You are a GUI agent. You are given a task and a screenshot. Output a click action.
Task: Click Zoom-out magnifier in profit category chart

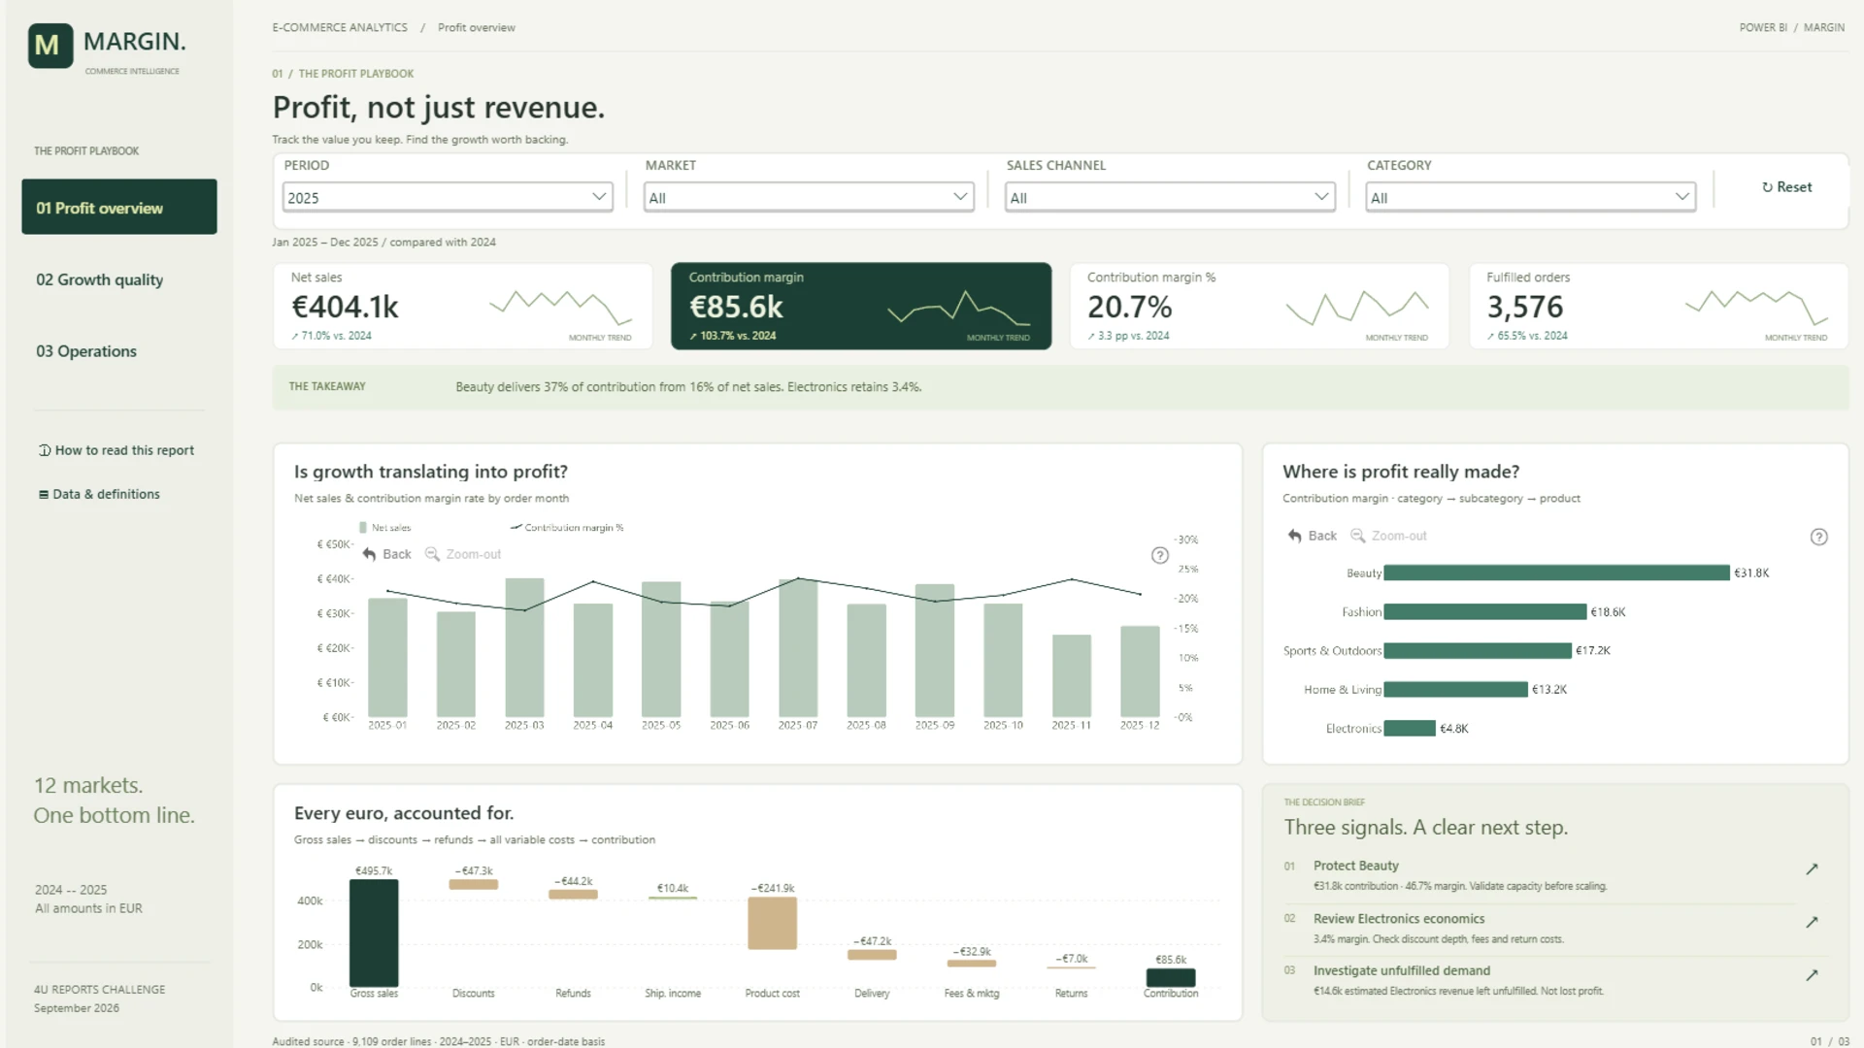pyautogui.click(x=1358, y=536)
